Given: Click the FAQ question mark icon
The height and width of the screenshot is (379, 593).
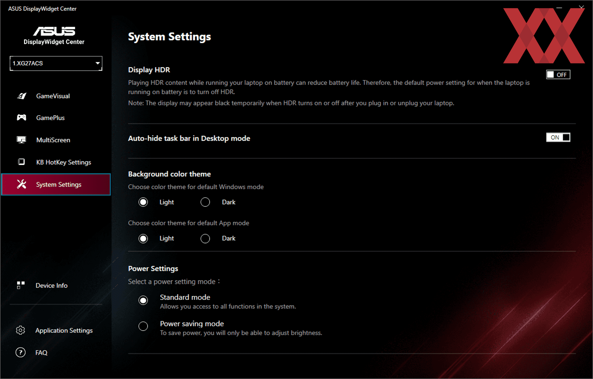Looking at the screenshot, I should point(20,352).
